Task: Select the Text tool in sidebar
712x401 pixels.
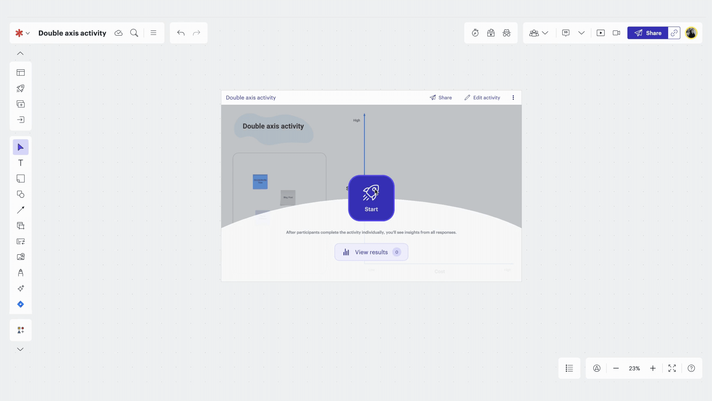Action: pyautogui.click(x=21, y=163)
